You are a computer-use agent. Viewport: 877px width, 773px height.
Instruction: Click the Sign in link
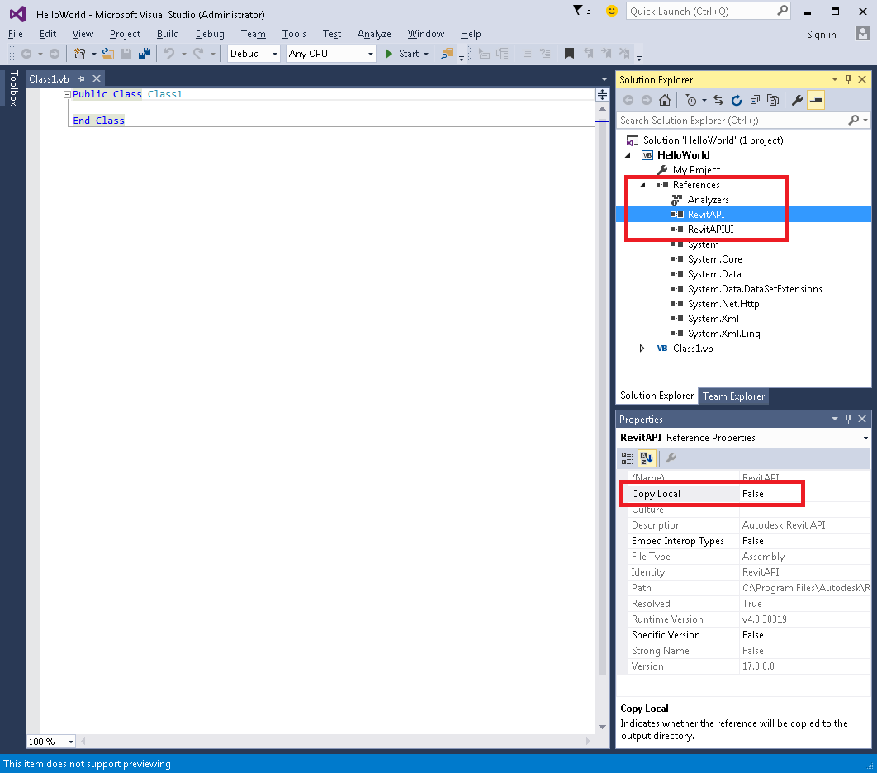[x=821, y=35]
